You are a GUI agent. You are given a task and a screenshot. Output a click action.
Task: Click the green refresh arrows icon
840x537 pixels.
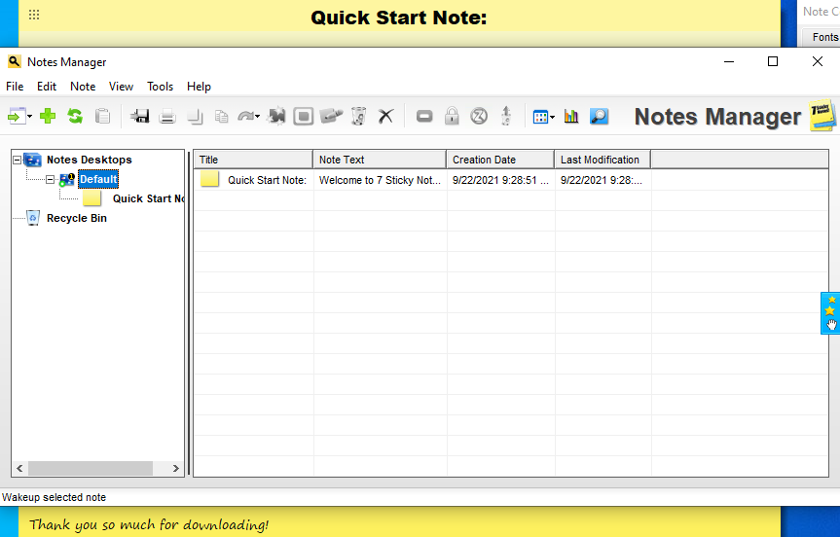75,117
